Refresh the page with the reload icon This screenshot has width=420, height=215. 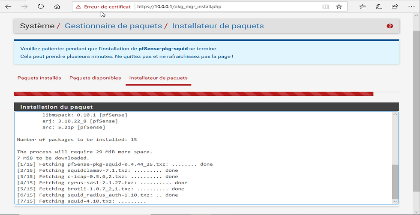click(41, 7)
